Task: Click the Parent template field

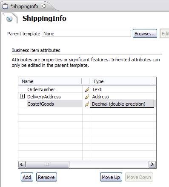Action: [86, 34]
